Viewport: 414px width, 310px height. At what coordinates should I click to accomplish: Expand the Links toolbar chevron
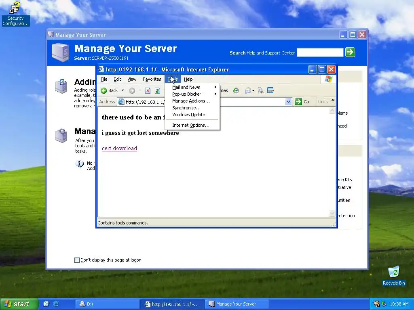point(333,100)
